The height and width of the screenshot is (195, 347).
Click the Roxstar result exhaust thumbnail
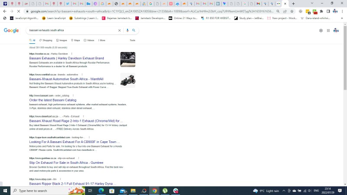tap(128, 59)
